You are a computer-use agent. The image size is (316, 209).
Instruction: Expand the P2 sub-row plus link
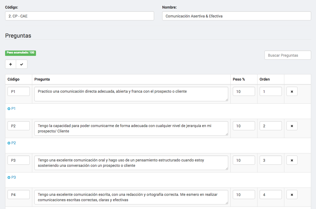click(12, 143)
